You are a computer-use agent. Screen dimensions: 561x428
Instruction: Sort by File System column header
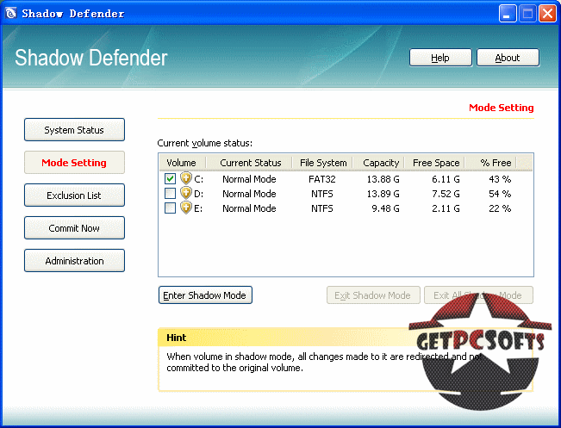point(323,163)
